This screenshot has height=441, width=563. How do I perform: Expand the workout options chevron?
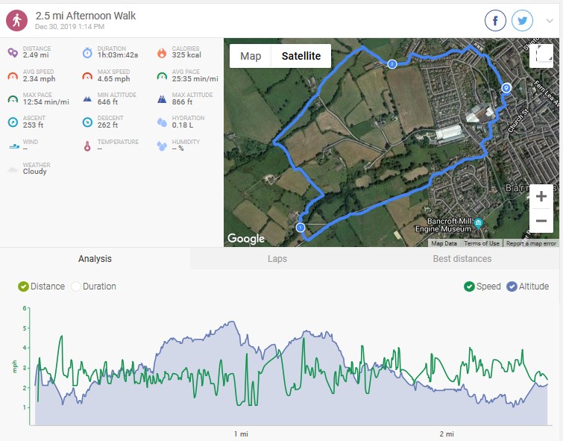click(550, 21)
